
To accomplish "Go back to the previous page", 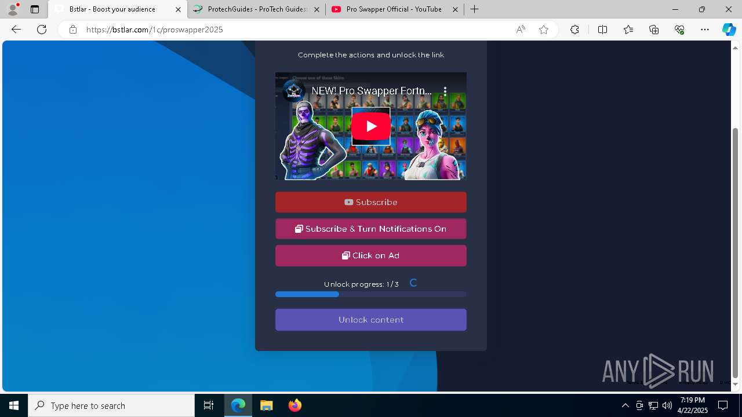I will click(x=16, y=30).
